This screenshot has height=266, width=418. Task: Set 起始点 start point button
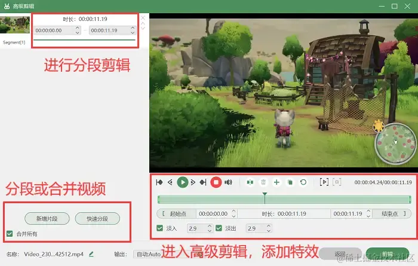click(x=177, y=214)
